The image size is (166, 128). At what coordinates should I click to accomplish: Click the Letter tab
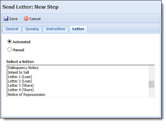pyautogui.click(x=78, y=29)
